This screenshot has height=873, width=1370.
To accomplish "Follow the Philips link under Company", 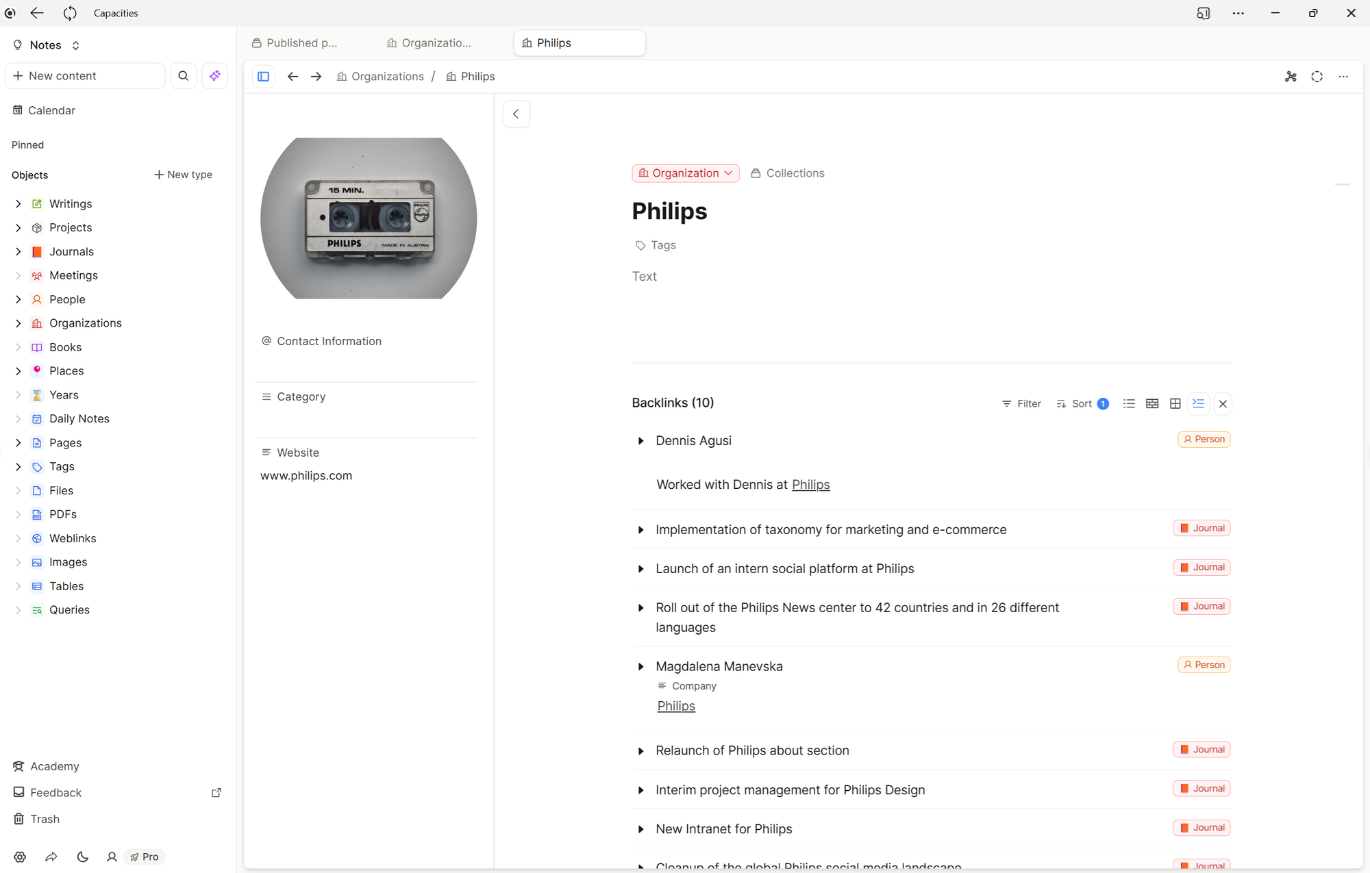I will click(x=676, y=706).
